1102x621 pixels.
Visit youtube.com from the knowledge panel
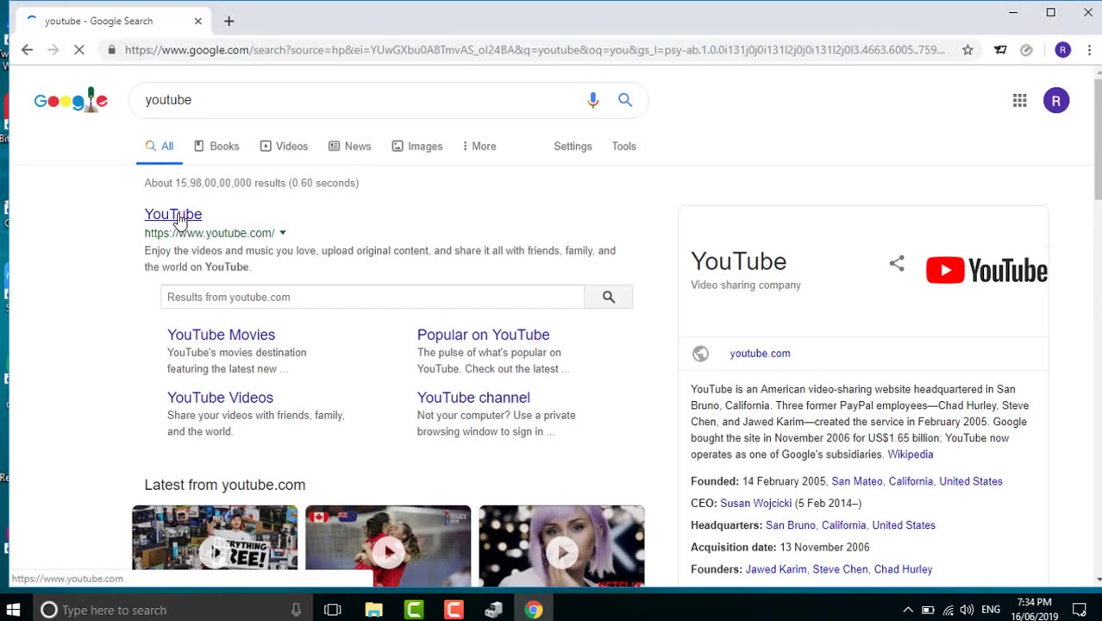760,354
